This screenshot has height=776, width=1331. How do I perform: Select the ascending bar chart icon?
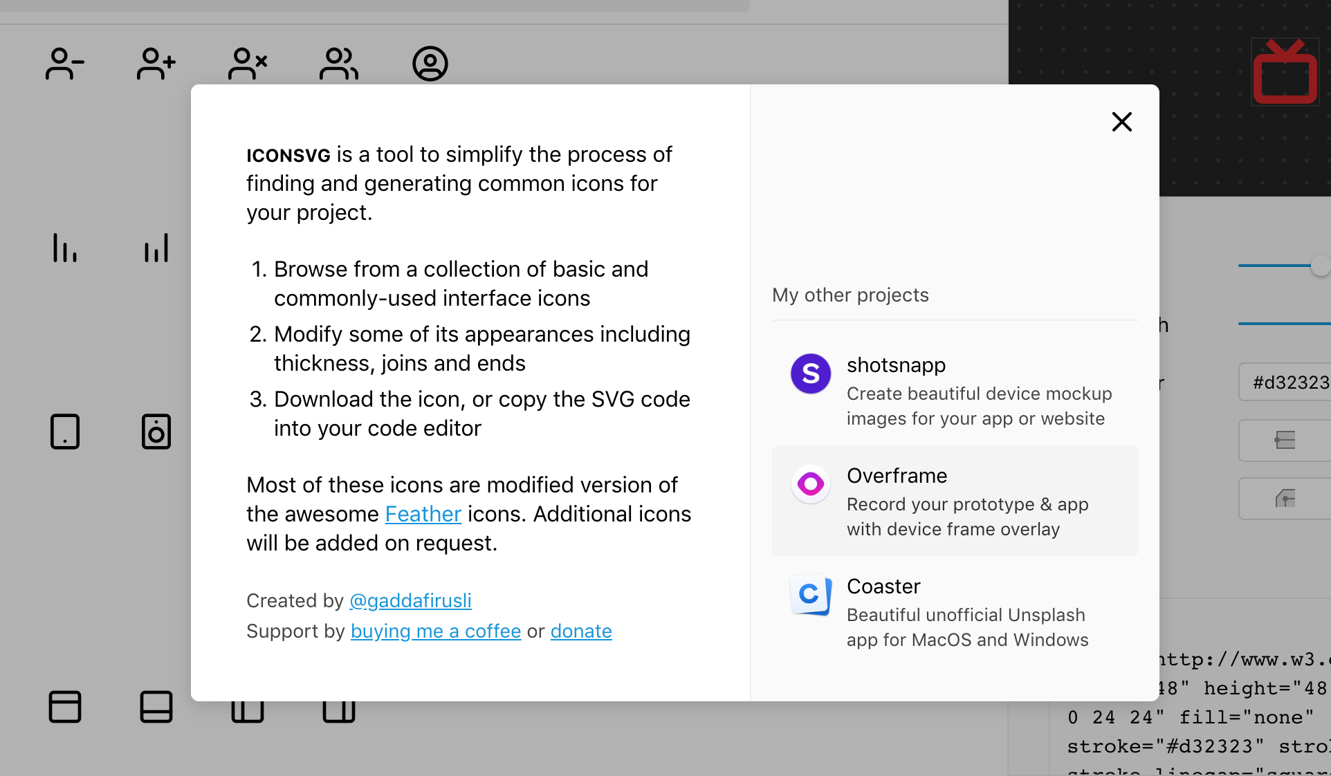156,248
